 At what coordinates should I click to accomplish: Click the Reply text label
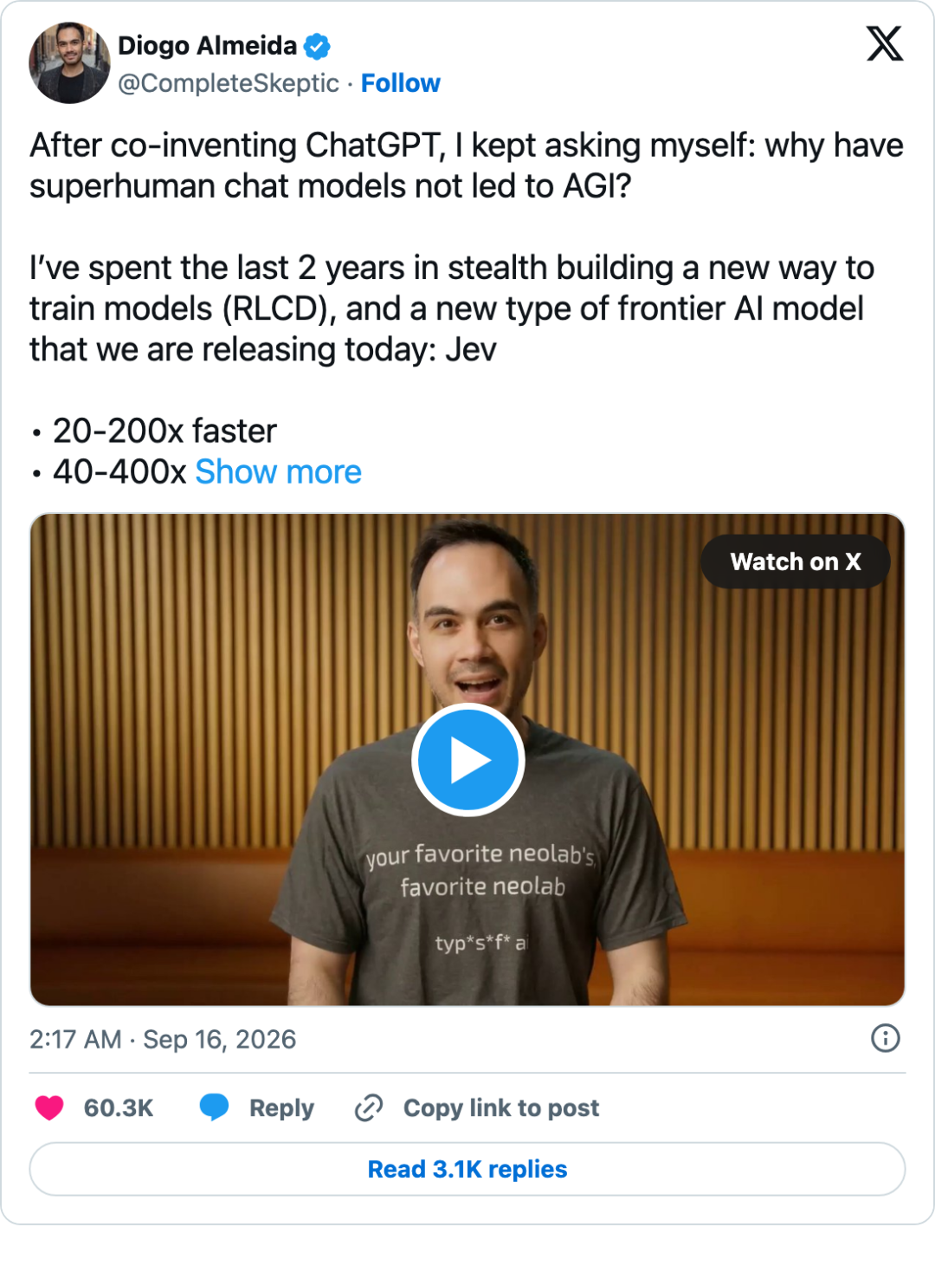[x=281, y=1108]
